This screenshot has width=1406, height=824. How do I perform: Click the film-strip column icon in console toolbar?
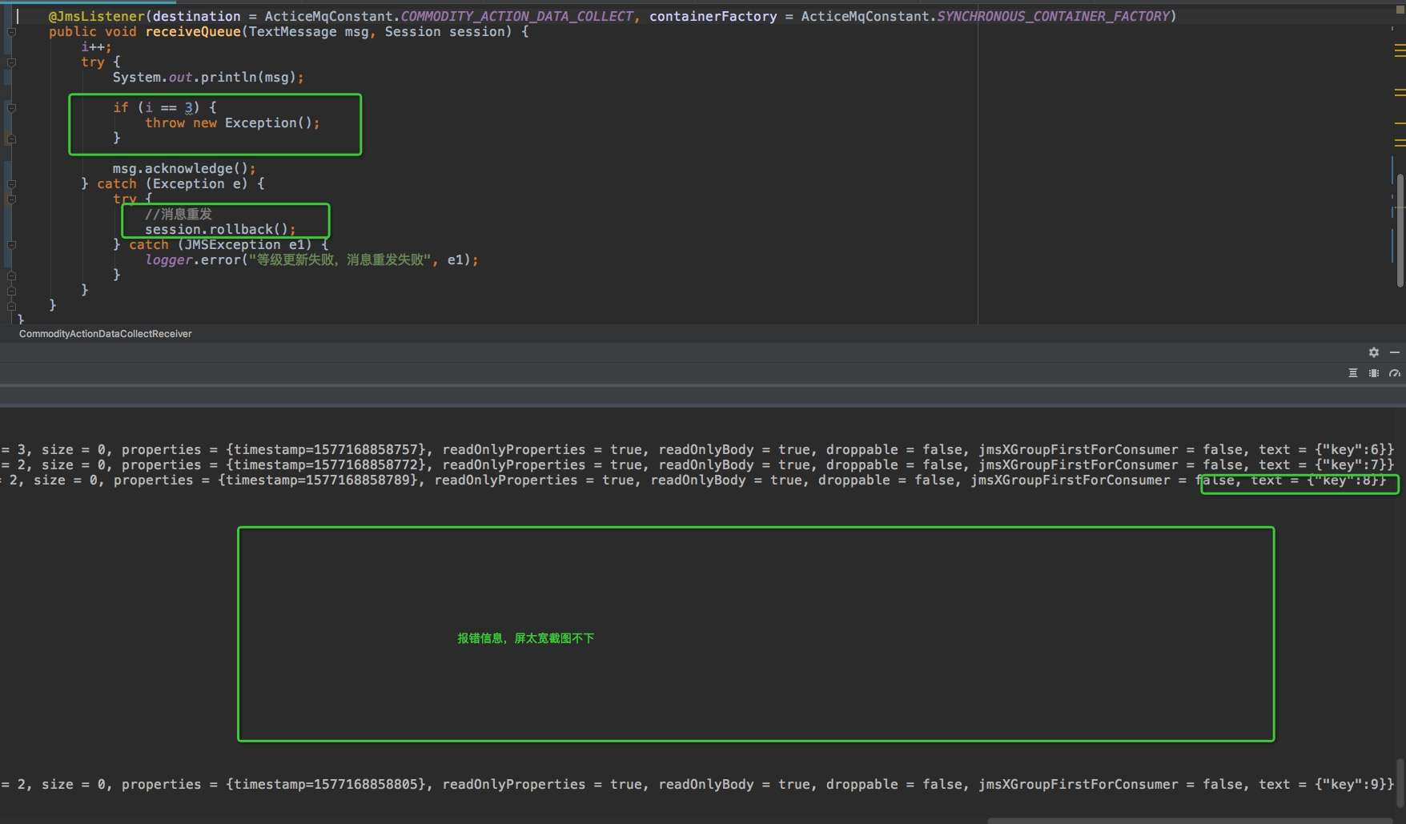1374,373
